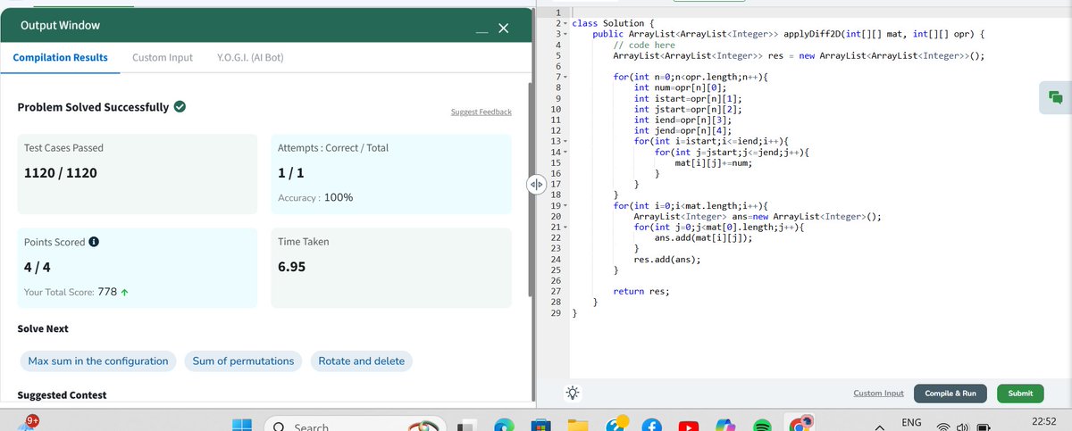Screen dimensions: 1072x431
Task: Click the "res.add(ans);" code line
Action: [666, 259]
